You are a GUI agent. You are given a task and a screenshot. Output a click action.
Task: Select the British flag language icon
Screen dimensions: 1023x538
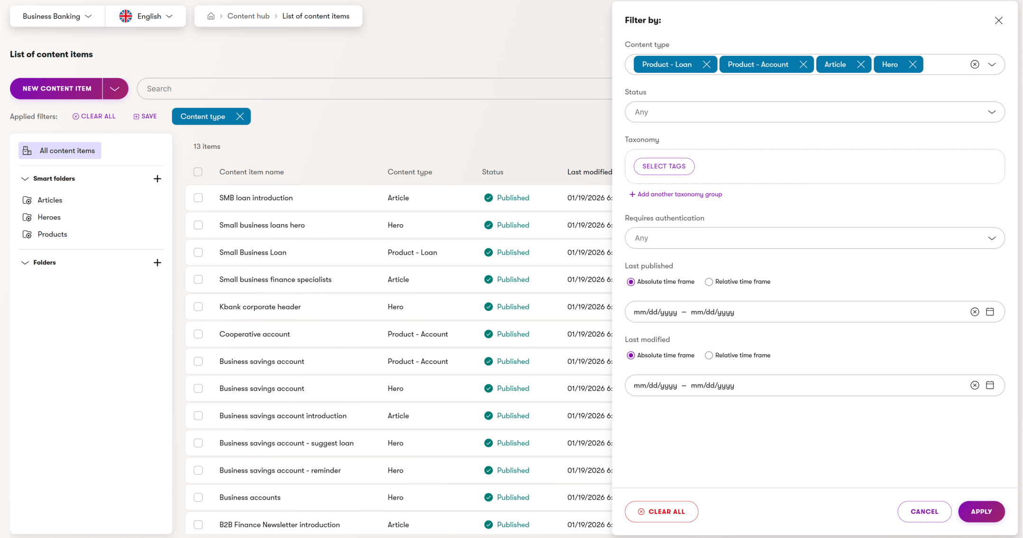(125, 16)
